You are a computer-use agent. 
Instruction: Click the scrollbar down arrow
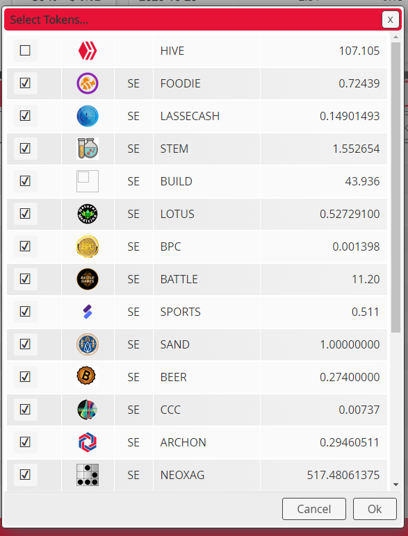pos(395,485)
